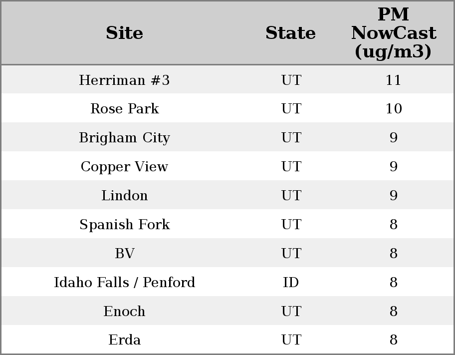This screenshot has height=355, width=455.
Task: Click Rose Park NowCast value 10
Action: pos(393,109)
